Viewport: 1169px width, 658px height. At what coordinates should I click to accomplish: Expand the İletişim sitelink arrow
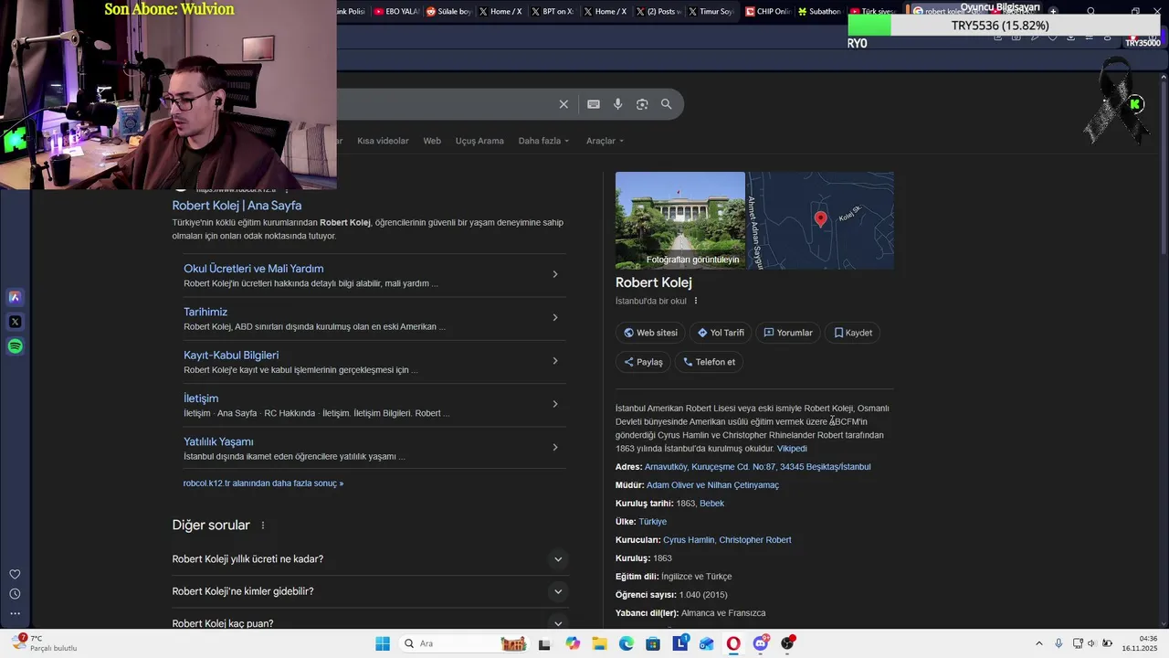point(555,404)
